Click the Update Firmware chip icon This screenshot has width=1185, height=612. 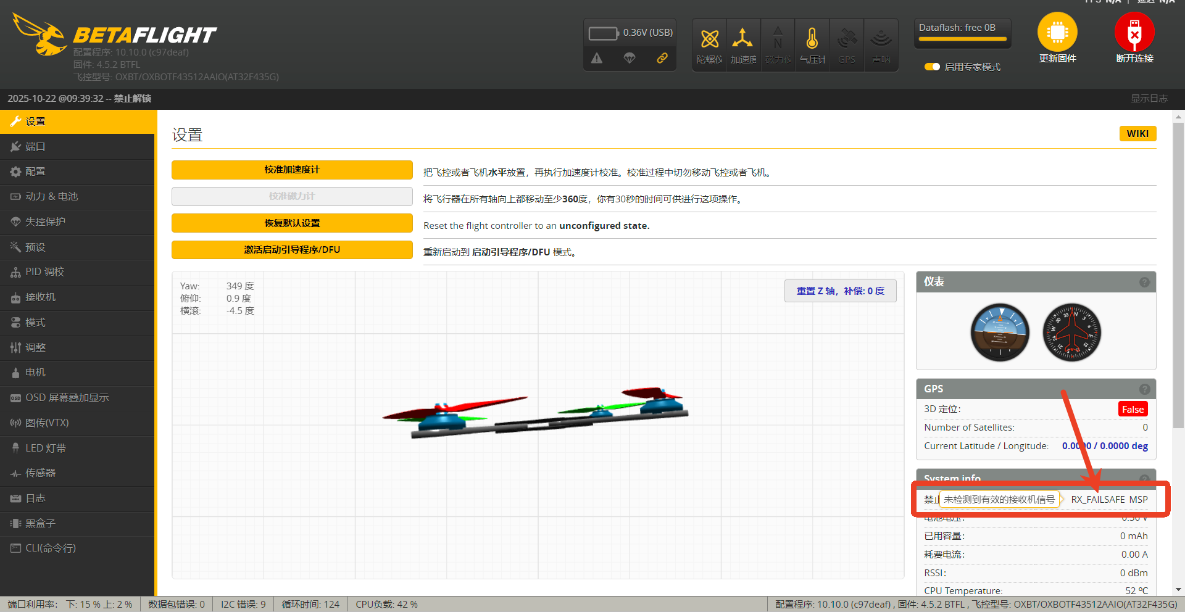click(1057, 33)
